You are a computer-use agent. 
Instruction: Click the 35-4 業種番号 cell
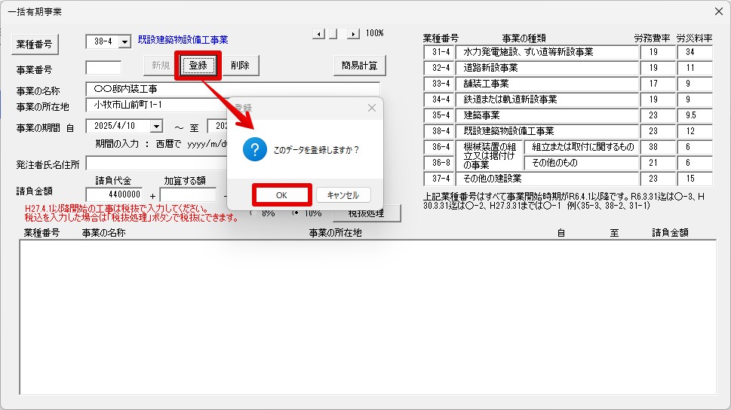coord(439,115)
